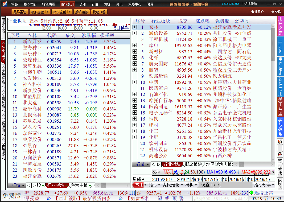Click the application logo icon

click(5, 4)
